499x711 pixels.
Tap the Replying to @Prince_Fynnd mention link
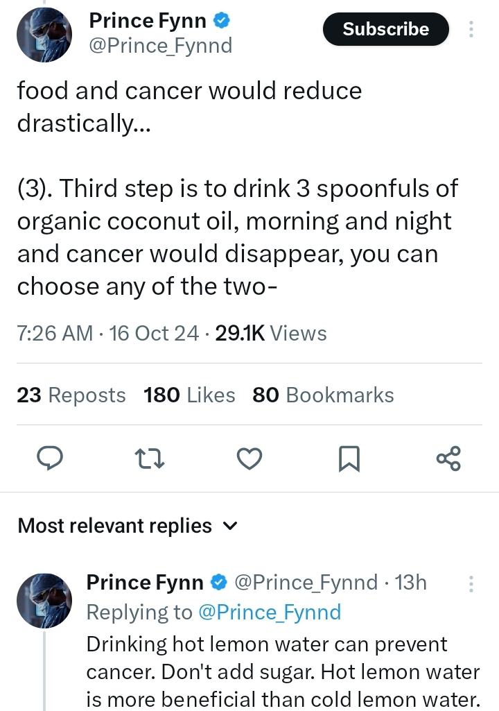[x=270, y=612]
